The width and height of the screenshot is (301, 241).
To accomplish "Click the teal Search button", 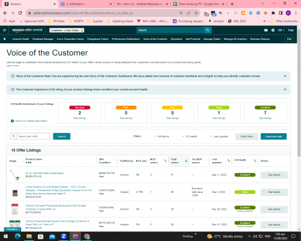I will (61, 136).
